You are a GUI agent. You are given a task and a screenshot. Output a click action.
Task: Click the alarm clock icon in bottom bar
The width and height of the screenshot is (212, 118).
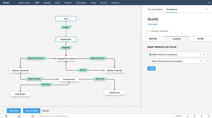(x=209, y=116)
